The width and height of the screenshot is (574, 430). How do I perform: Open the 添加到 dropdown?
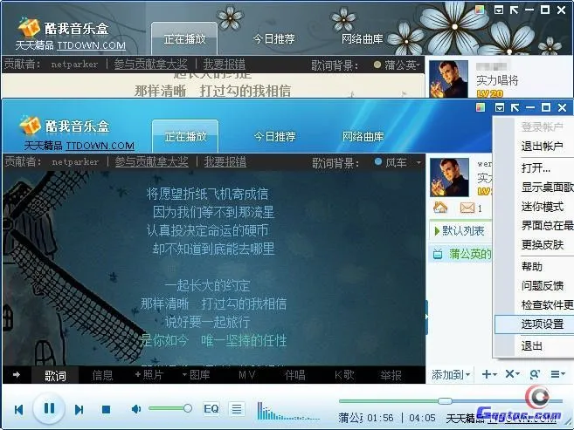(x=451, y=374)
